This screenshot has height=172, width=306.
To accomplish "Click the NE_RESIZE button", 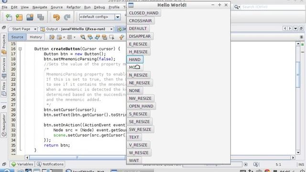I will click(x=140, y=83).
